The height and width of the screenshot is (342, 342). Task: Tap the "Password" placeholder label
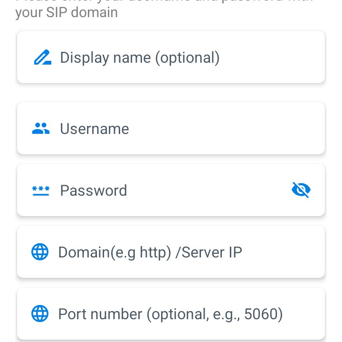coord(94,190)
